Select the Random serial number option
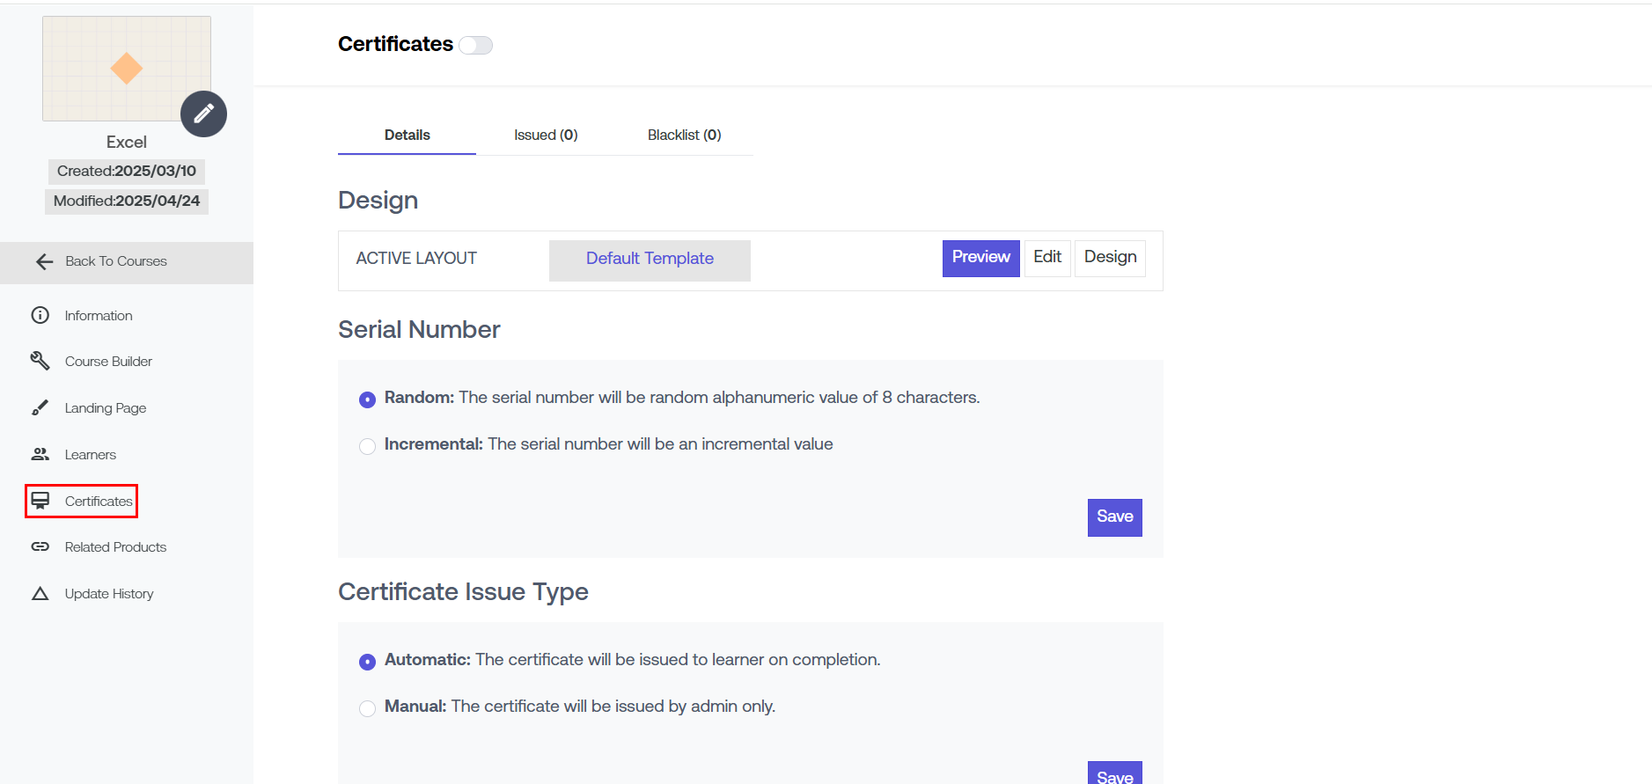Viewport: 1652px width, 784px height. click(x=368, y=399)
